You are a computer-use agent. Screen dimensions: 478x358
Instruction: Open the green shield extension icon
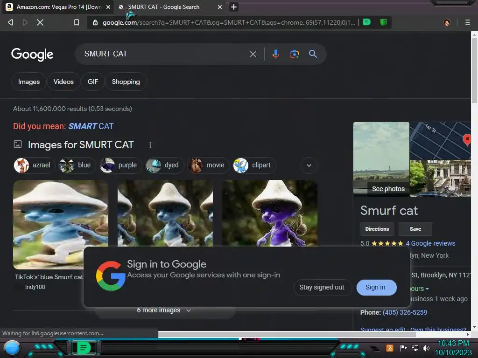[x=383, y=22]
